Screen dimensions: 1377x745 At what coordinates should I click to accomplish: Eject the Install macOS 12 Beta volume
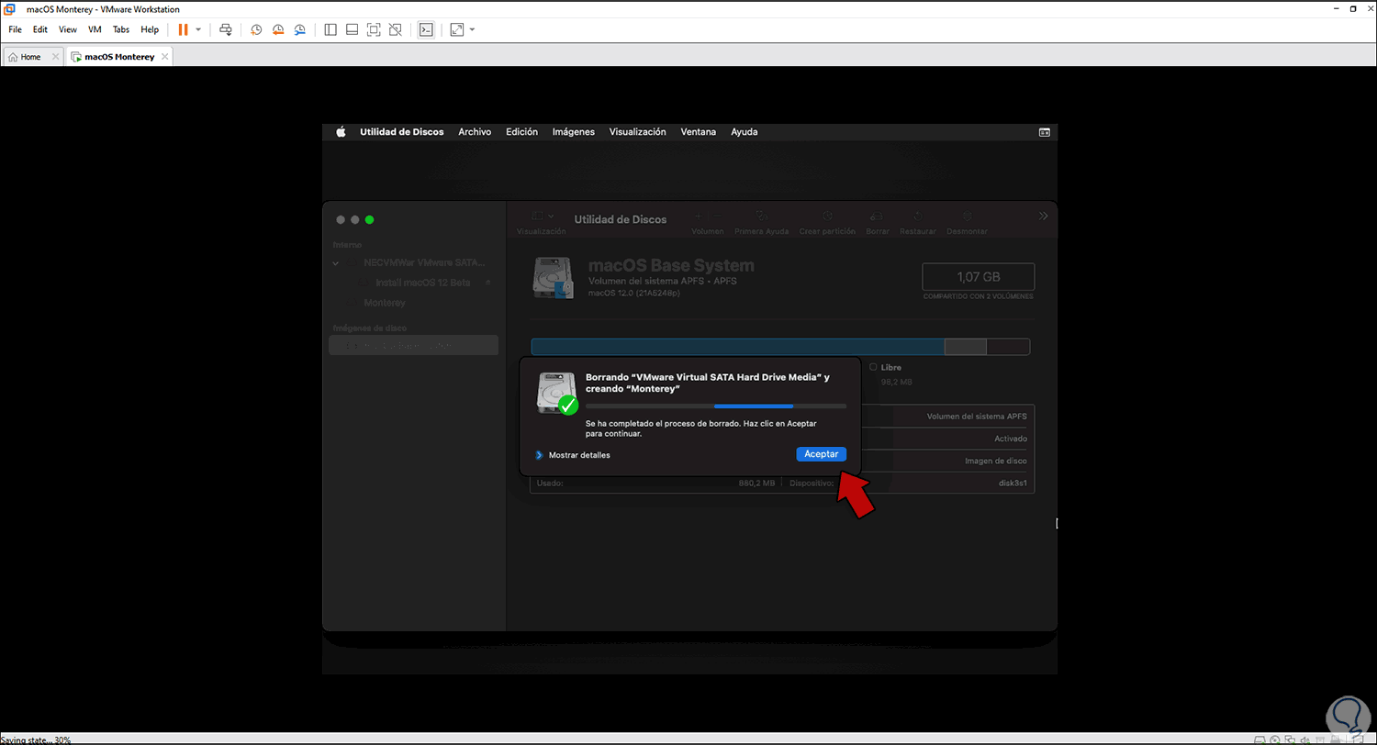point(488,283)
